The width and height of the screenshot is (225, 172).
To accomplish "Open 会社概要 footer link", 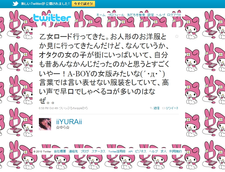I will click(60, 151).
